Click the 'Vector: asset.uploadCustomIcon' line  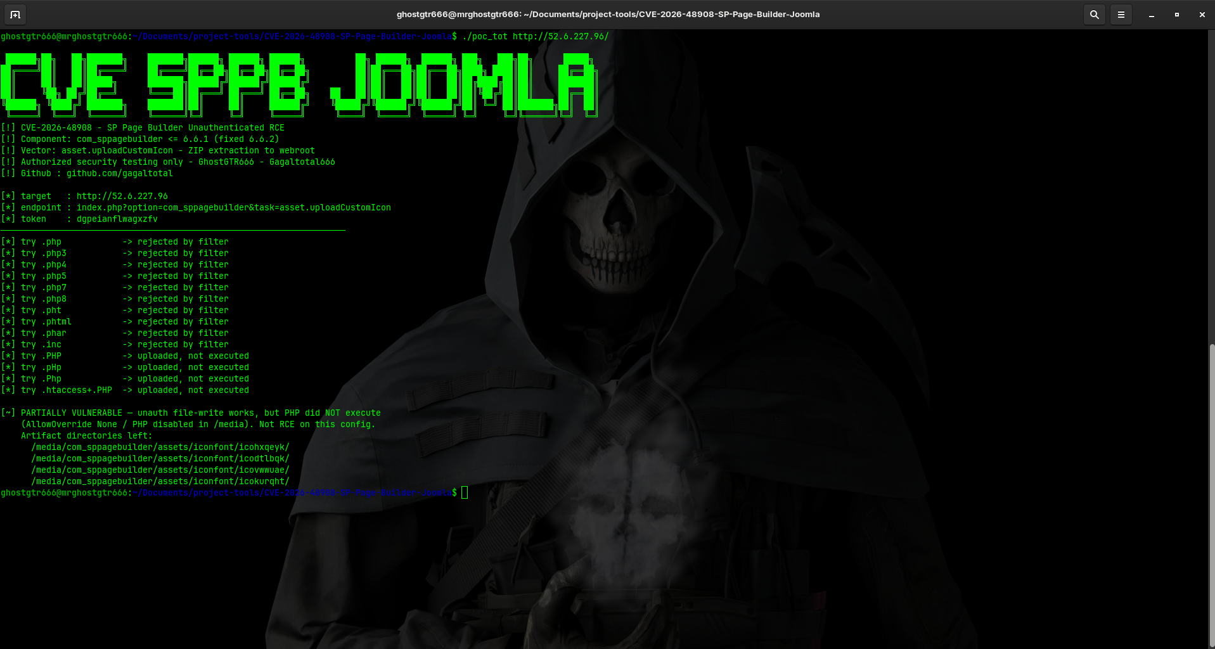click(158, 151)
